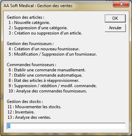Screen dimensions: 132x136
Task: Close the Gestion des ventes dialog window
Action: (121, 4)
